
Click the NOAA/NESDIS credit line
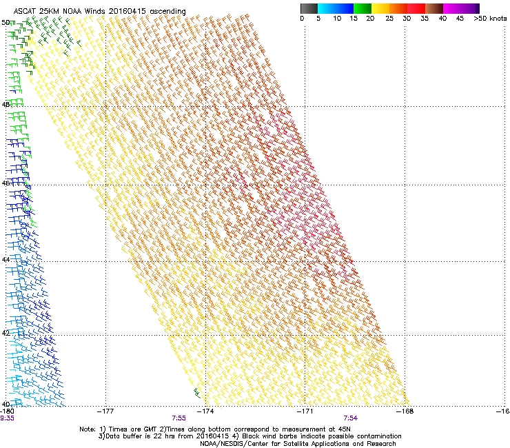click(x=298, y=444)
